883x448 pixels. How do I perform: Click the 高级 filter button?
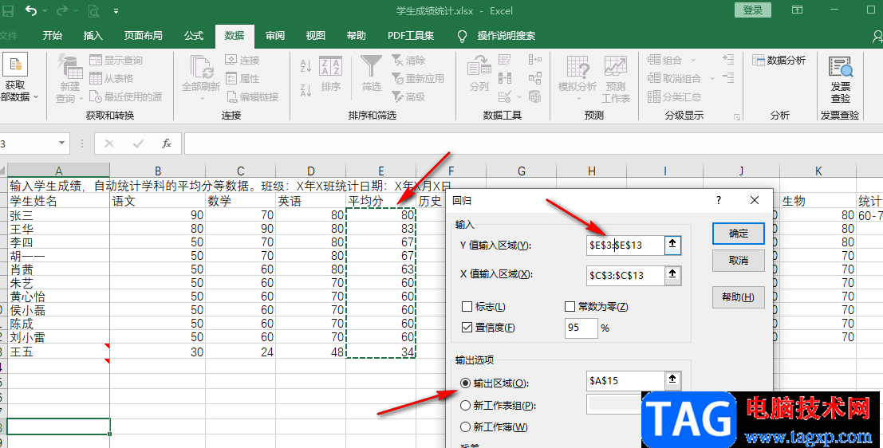pyautogui.click(x=408, y=96)
